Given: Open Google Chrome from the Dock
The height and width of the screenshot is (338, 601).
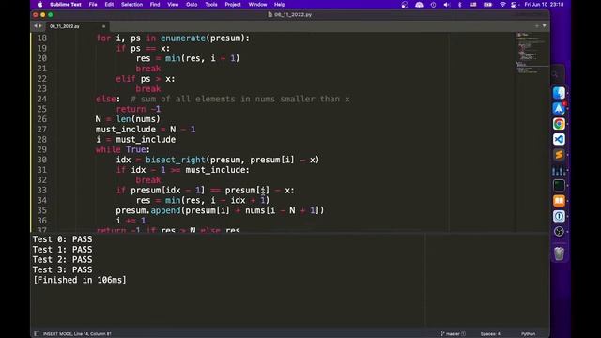Looking at the screenshot, I should tap(559, 124).
